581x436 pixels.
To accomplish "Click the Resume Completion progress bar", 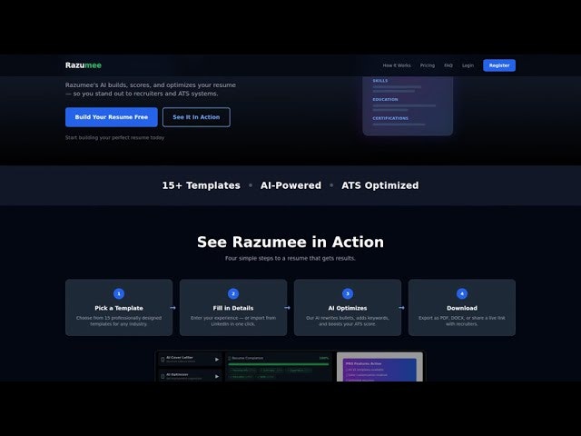I will [279, 364].
